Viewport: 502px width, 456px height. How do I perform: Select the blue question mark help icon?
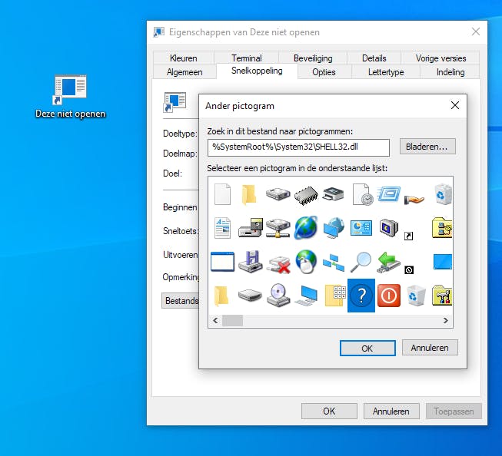(x=361, y=295)
